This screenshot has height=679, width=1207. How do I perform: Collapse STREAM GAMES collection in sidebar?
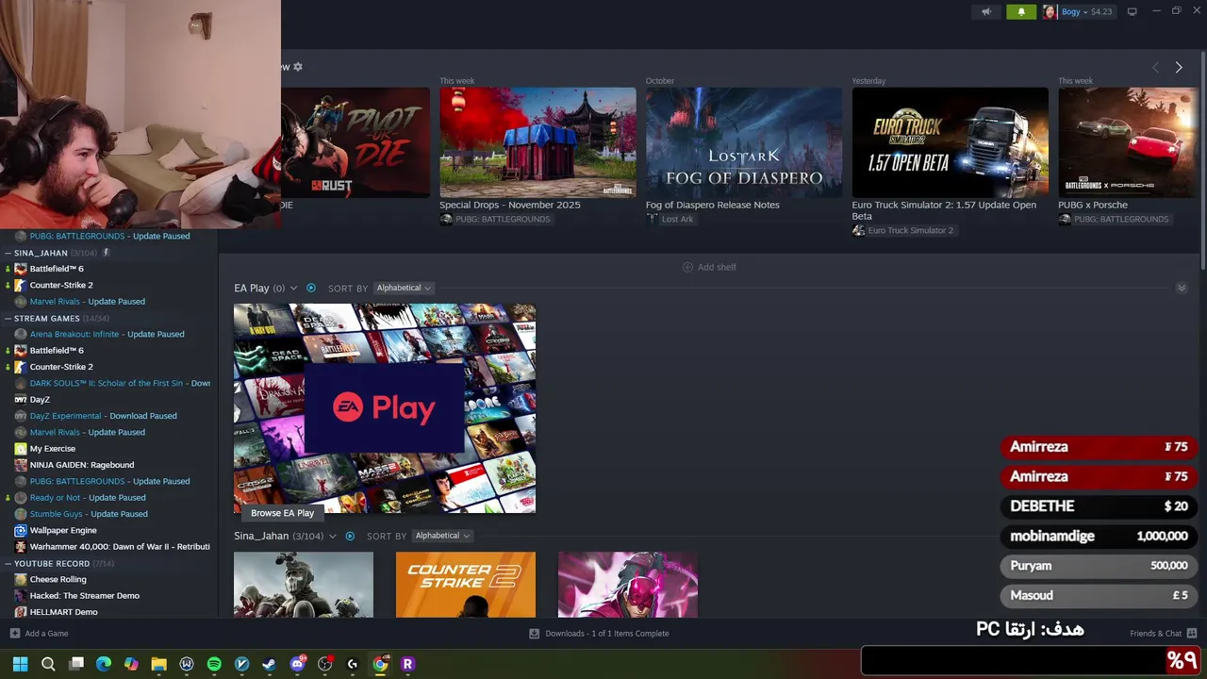point(8,318)
